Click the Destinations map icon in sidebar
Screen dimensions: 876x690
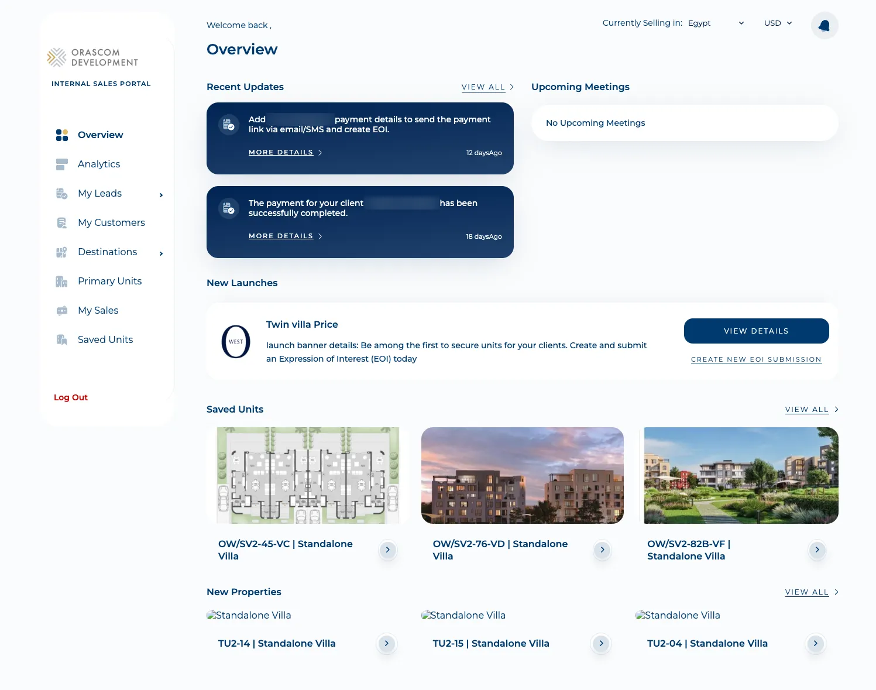[62, 252]
